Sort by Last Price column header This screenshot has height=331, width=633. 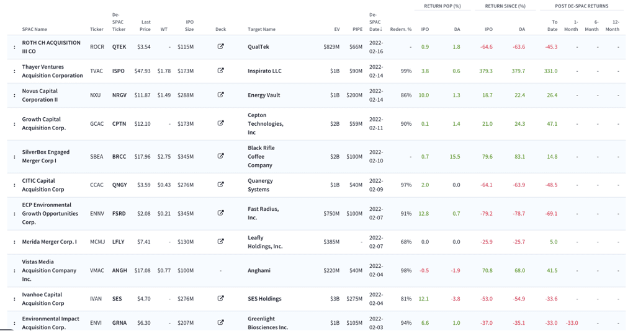point(145,26)
